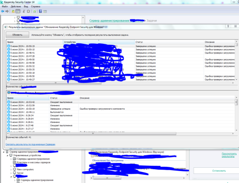
Task: Click icon of Кластеры и массивы серверов
Action: coord(14,163)
